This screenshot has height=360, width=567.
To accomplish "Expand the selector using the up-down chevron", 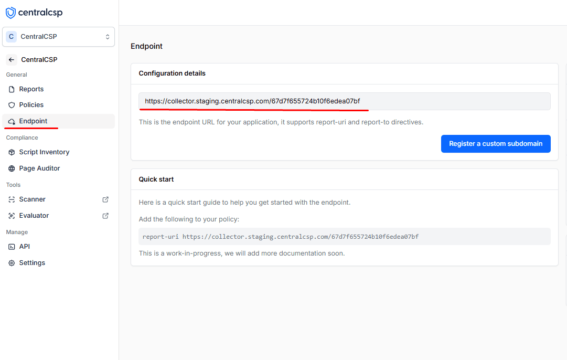I will tap(108, 37).
